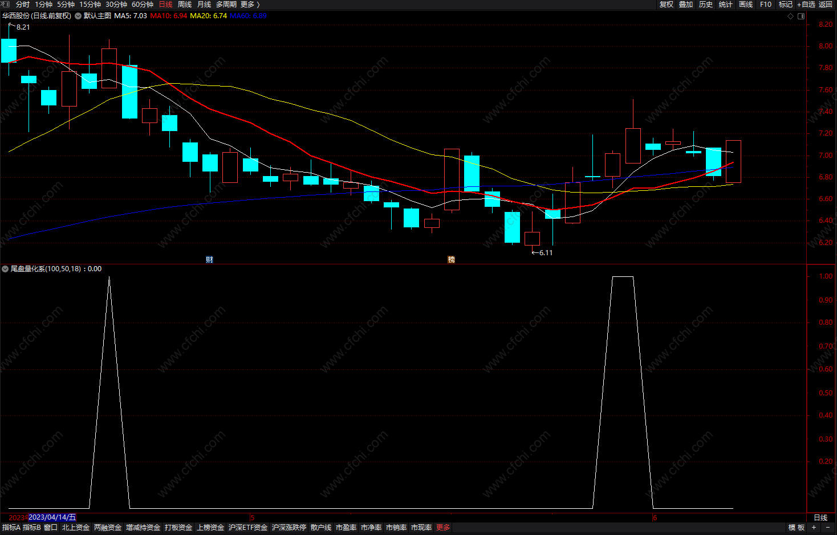Click the 窗口 window button

(x=51, y=528)
